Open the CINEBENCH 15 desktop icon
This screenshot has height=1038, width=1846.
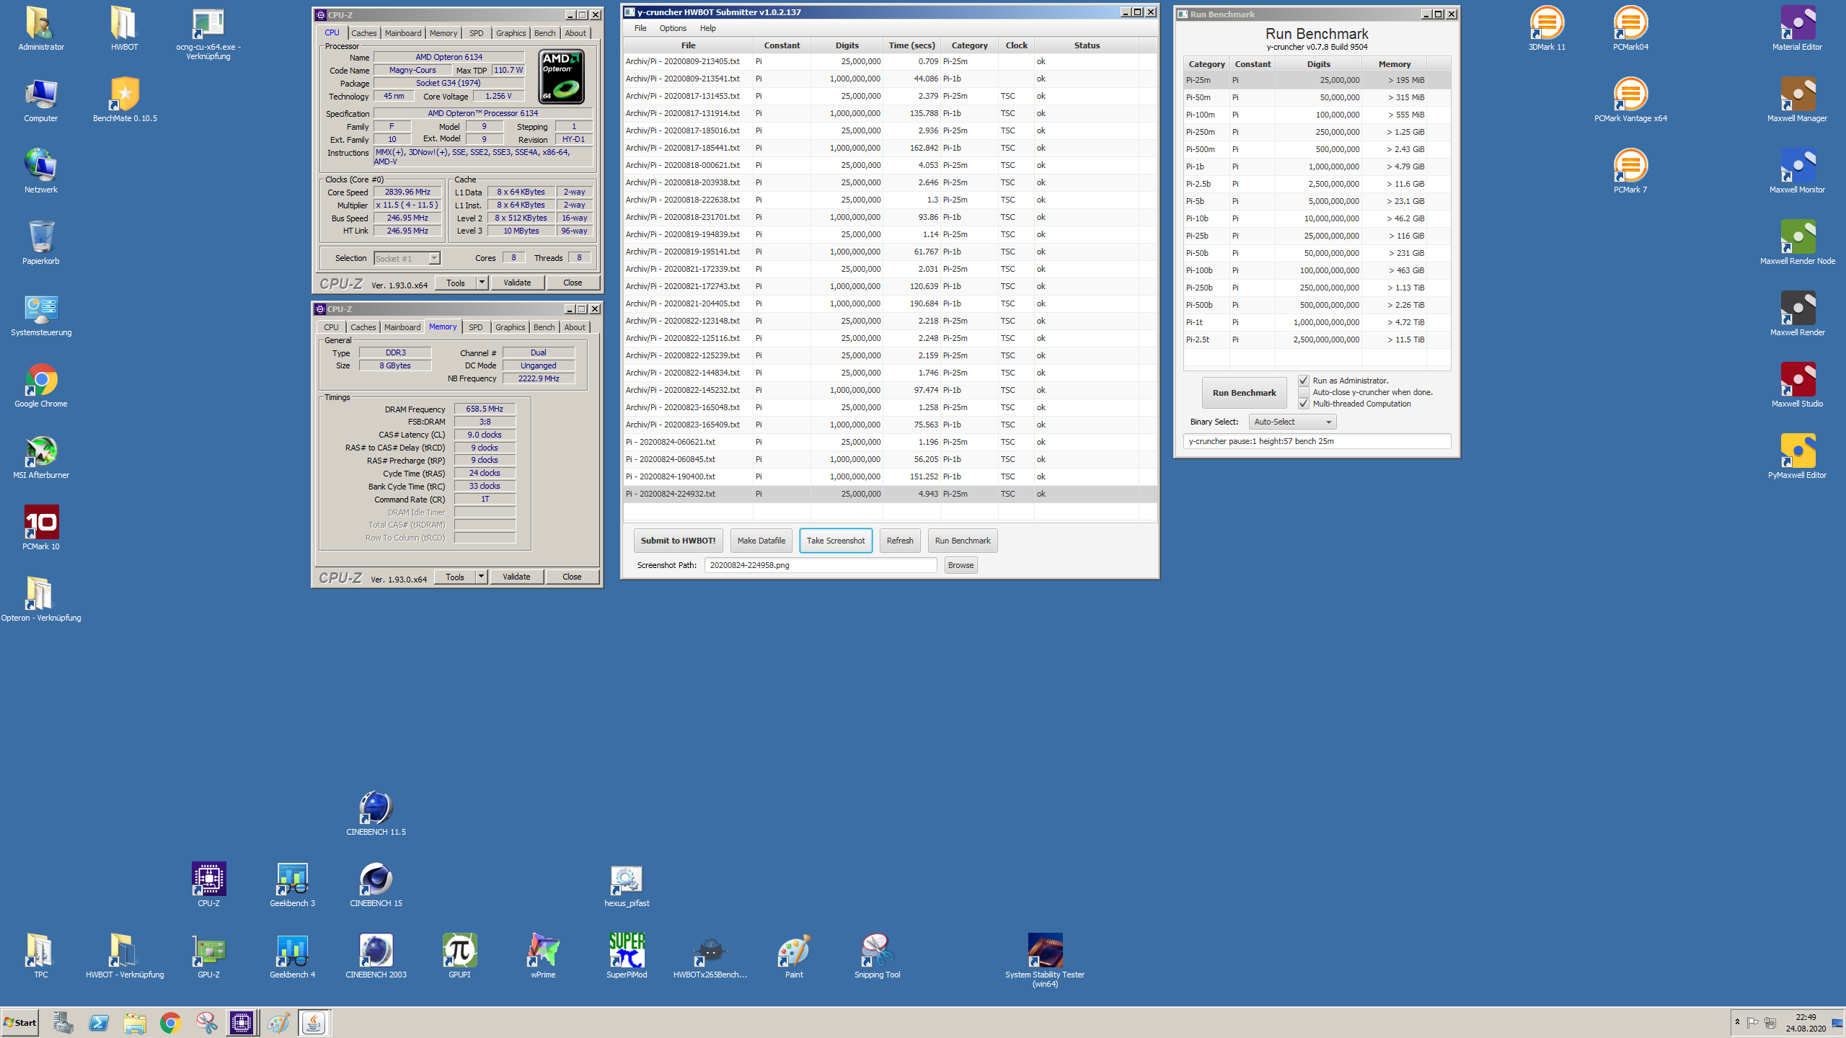pos(376,884)
